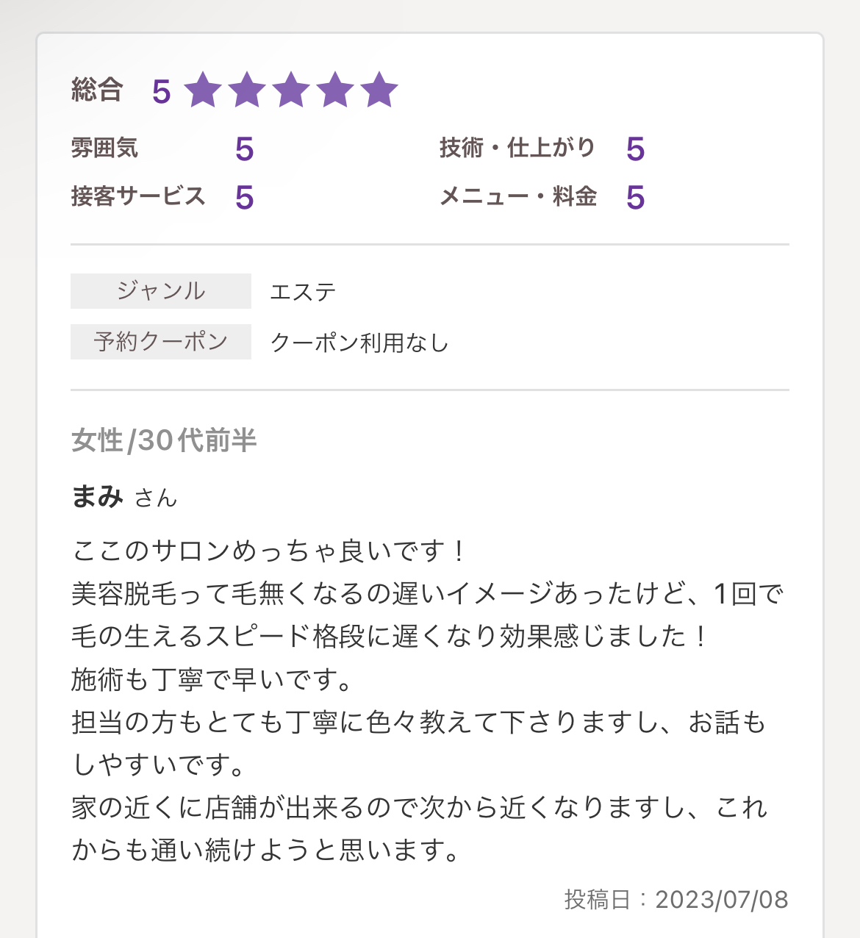Click the 総合 overall heading
860x938 pixels.
(x=97, y=90)
